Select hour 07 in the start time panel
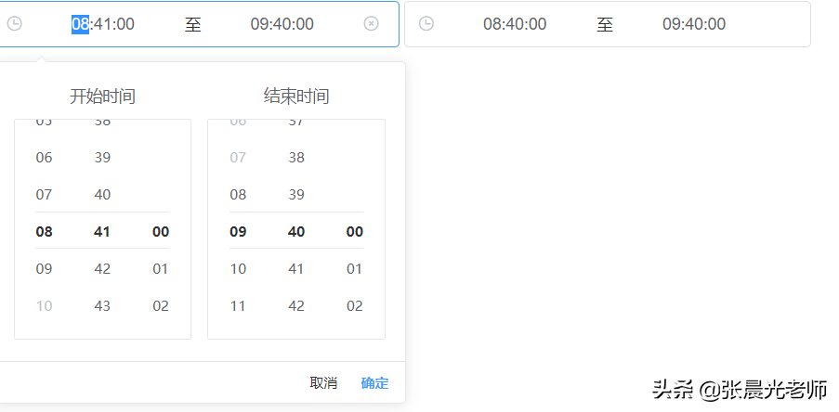 45,195
